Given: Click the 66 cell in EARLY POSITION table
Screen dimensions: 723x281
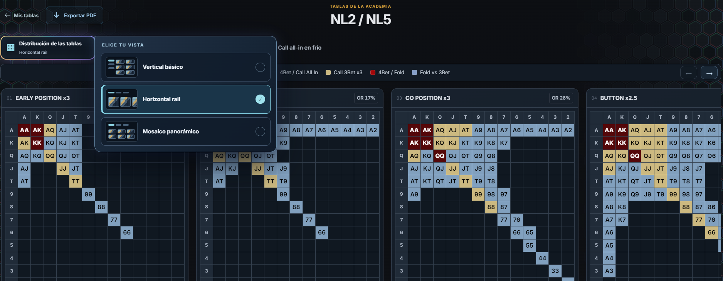Looking at the screenshot, I should pos(127,232).
